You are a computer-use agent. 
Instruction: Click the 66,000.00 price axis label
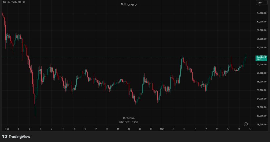[x=261, y=90]
